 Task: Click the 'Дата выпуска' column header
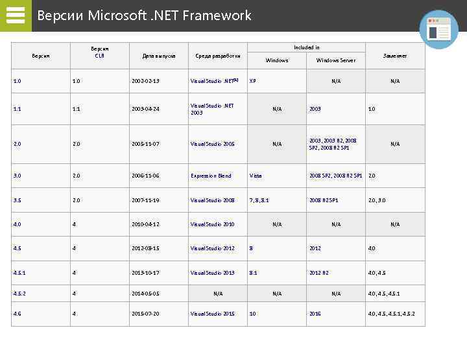coord(158,56)
